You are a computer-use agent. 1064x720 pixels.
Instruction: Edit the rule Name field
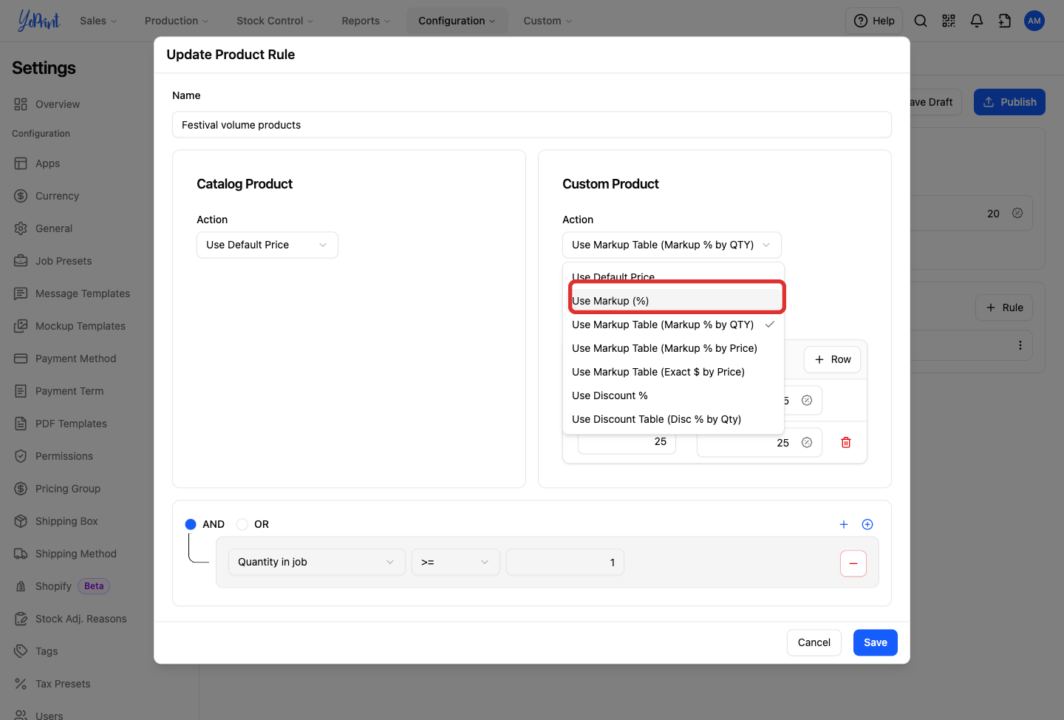click(x=532, y=125)
